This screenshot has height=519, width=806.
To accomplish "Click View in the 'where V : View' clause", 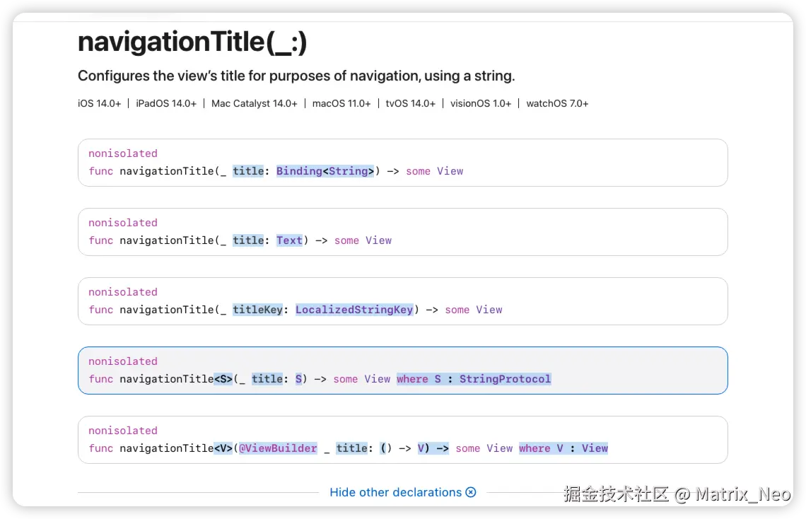I will click(x=595, y=448).
